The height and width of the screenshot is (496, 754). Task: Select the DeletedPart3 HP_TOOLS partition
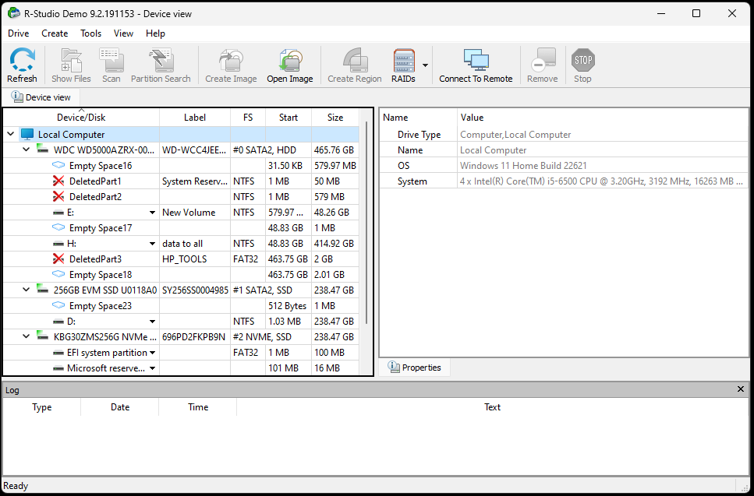(95, 259)
